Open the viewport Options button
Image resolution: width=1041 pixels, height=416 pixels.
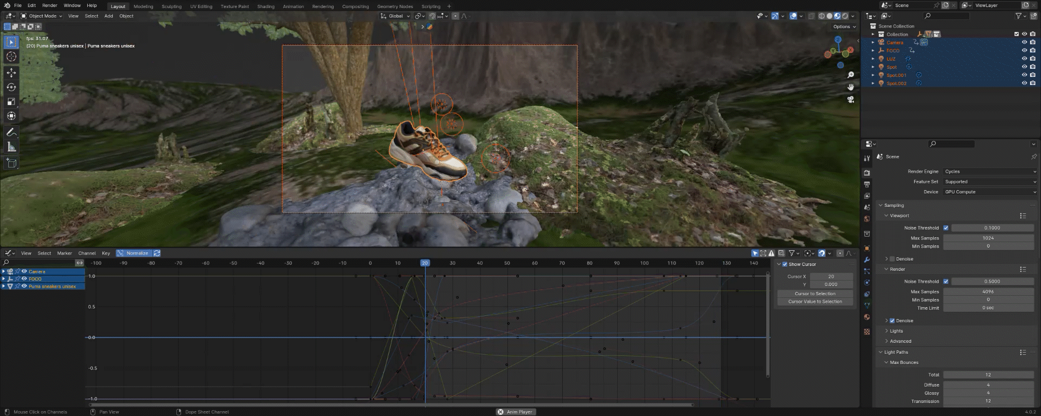pos(844,27)
